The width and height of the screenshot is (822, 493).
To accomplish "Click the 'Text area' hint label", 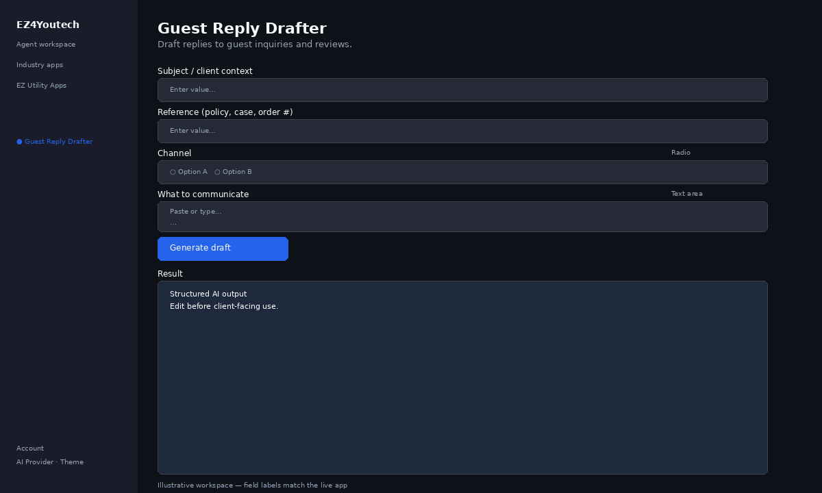I will (x=687, y=194).
